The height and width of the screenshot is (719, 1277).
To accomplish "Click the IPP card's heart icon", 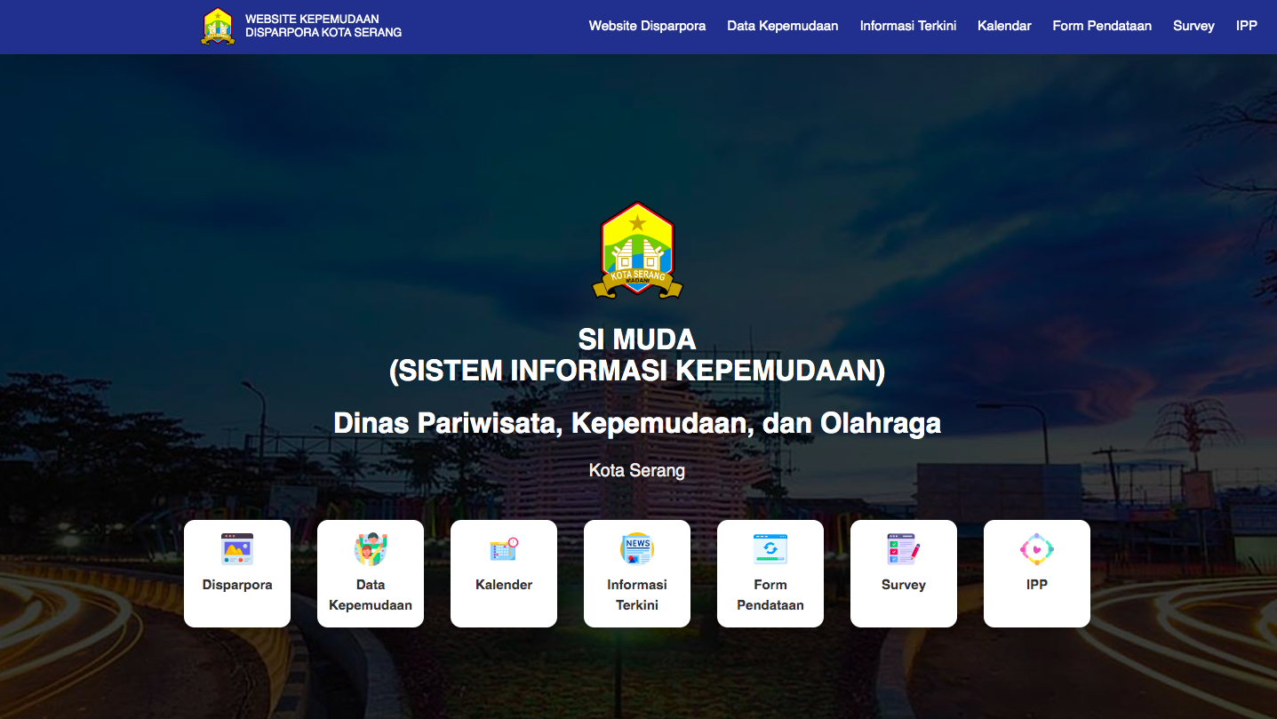I will 1037,549.
